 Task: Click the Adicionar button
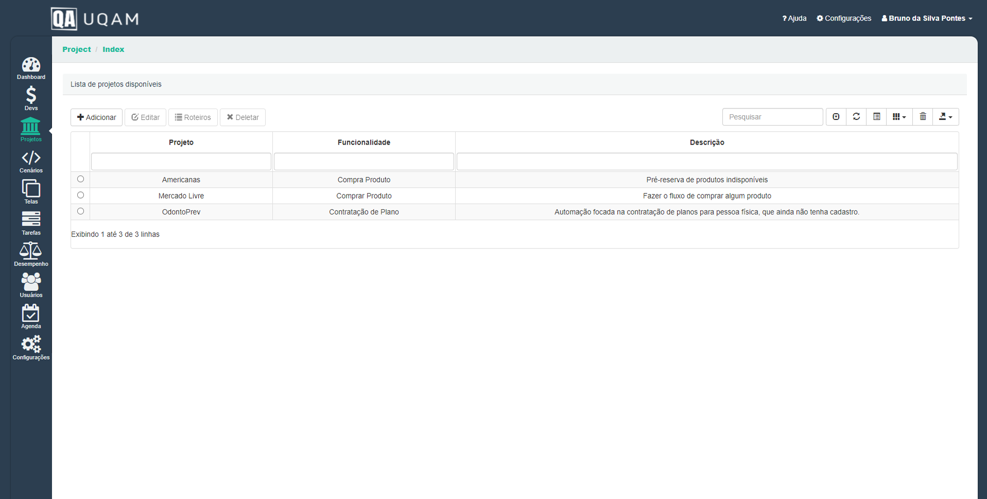click(96, 117)
